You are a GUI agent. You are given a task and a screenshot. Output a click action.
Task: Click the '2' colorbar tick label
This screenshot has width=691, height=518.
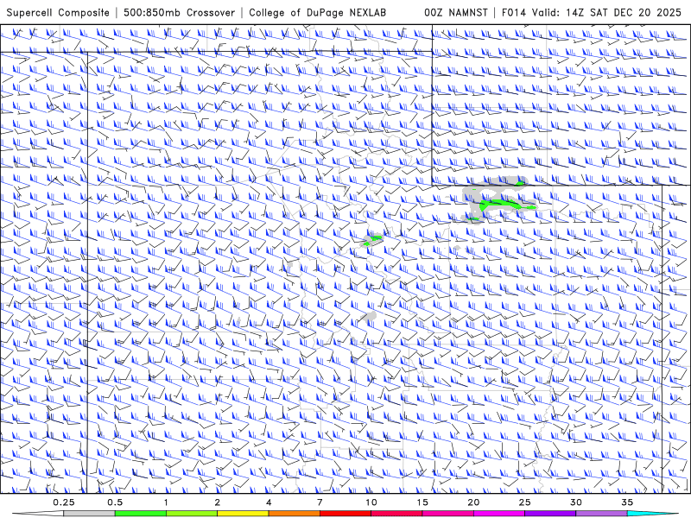pos(218,502)
